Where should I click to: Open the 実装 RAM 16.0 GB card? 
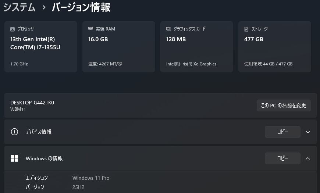(x=119, y=47)
